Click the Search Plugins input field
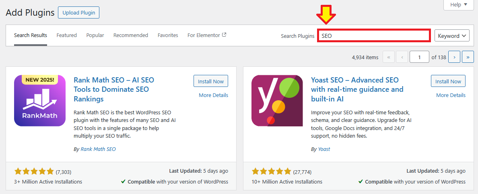The width and height of the screenshot is (478, 194). pos(374,35)
